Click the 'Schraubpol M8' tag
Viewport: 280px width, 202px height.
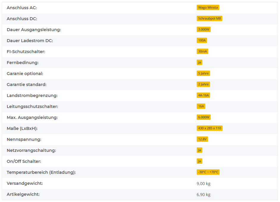tap(209, 18)
